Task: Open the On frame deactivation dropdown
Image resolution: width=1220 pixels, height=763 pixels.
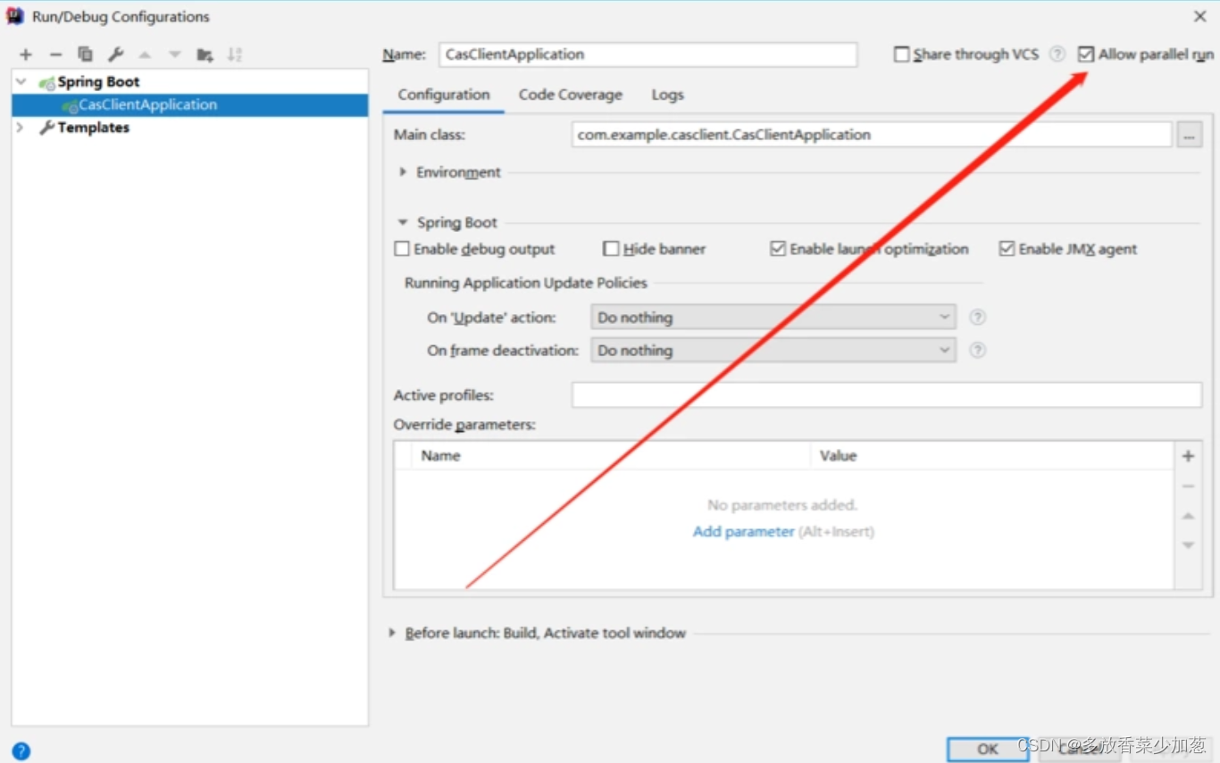Action: point(773,350)
